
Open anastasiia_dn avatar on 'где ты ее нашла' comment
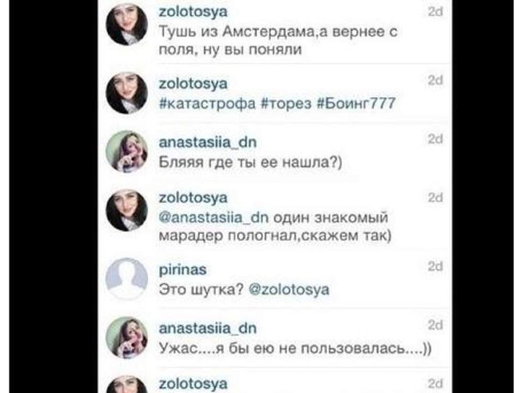tap(126, 151)
